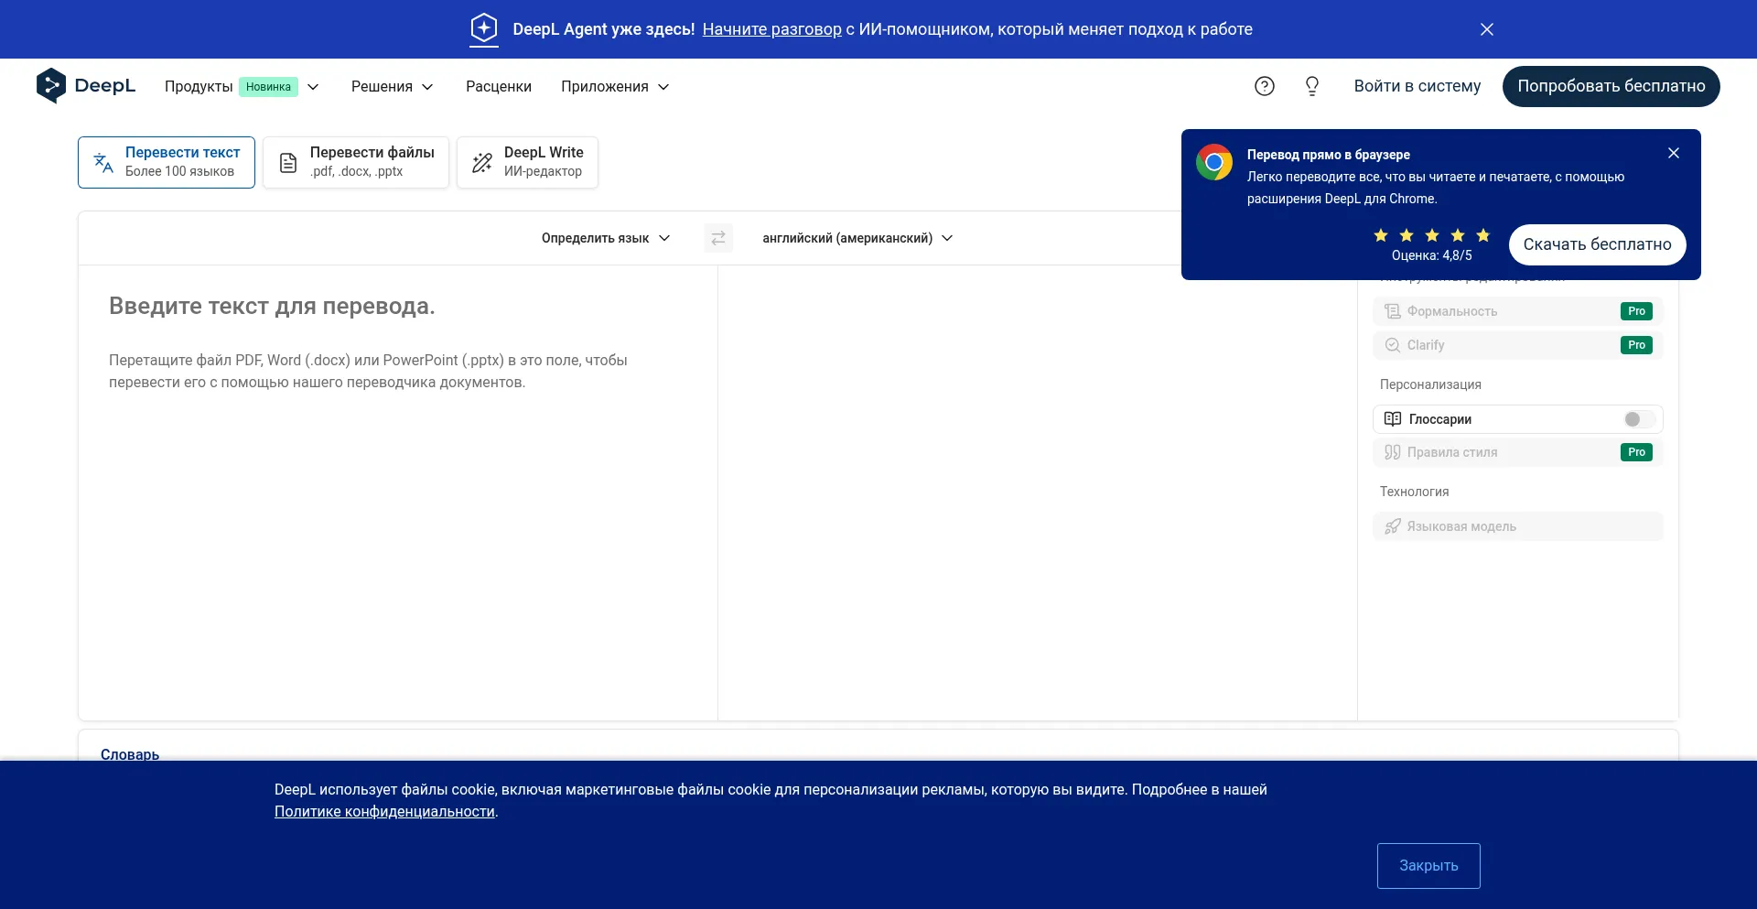Expand the Определить язык source dropdown
The image size is (1757, 909).
605,238
